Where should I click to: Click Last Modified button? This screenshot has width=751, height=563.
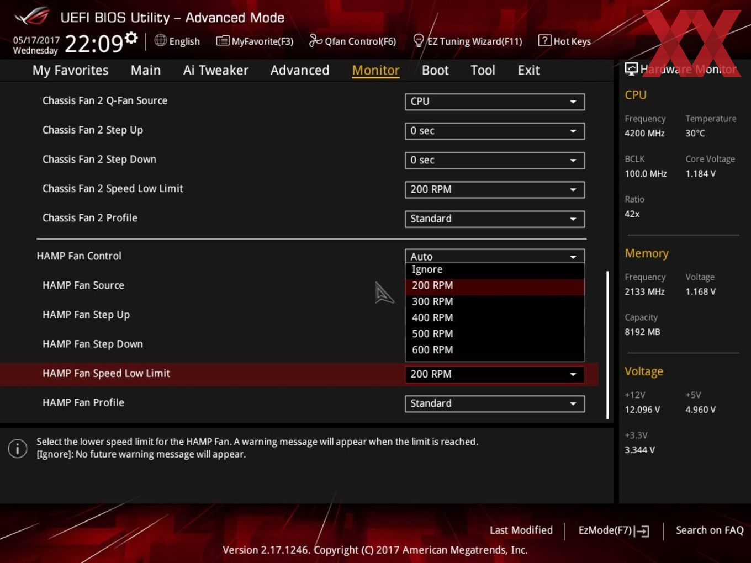tap(521, 530)
